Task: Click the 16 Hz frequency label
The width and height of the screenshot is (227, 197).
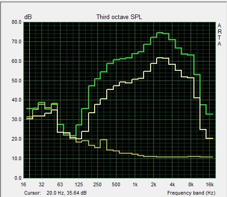Action: click(23, 184)
